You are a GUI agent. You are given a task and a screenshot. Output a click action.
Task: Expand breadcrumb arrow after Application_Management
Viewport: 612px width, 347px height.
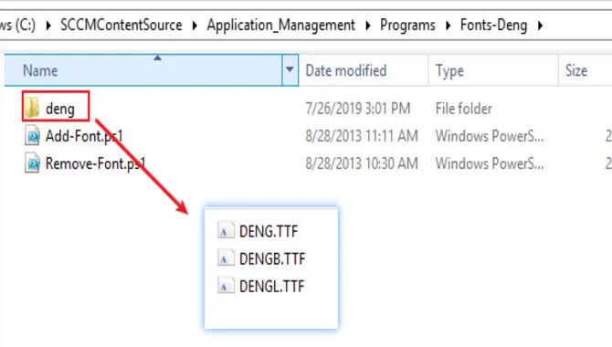point(368,26)
